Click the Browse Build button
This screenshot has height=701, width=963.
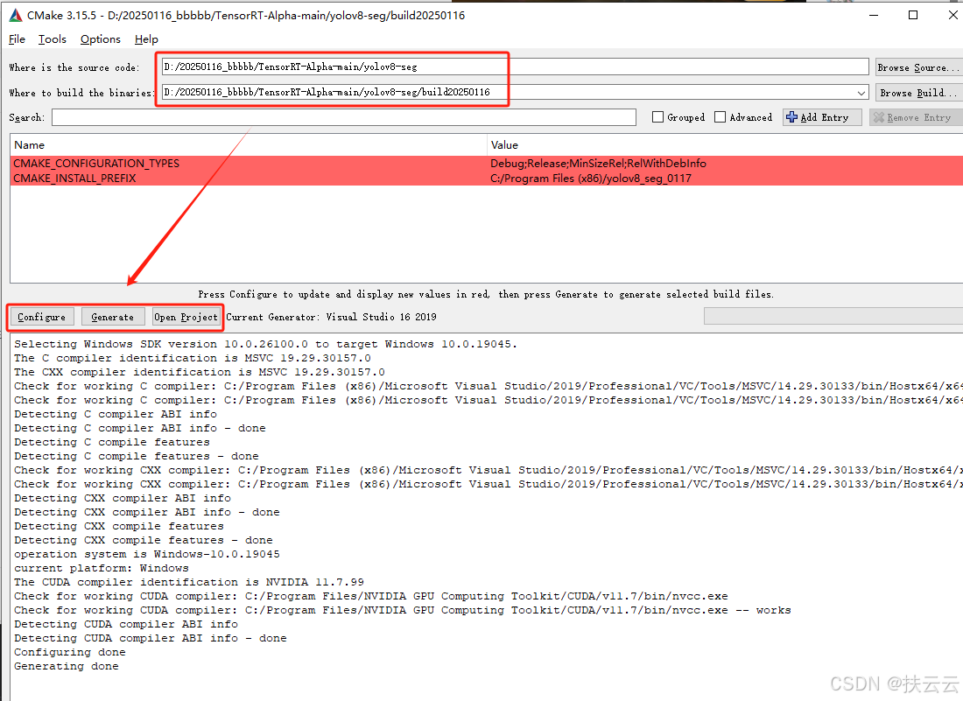(918, 93)
